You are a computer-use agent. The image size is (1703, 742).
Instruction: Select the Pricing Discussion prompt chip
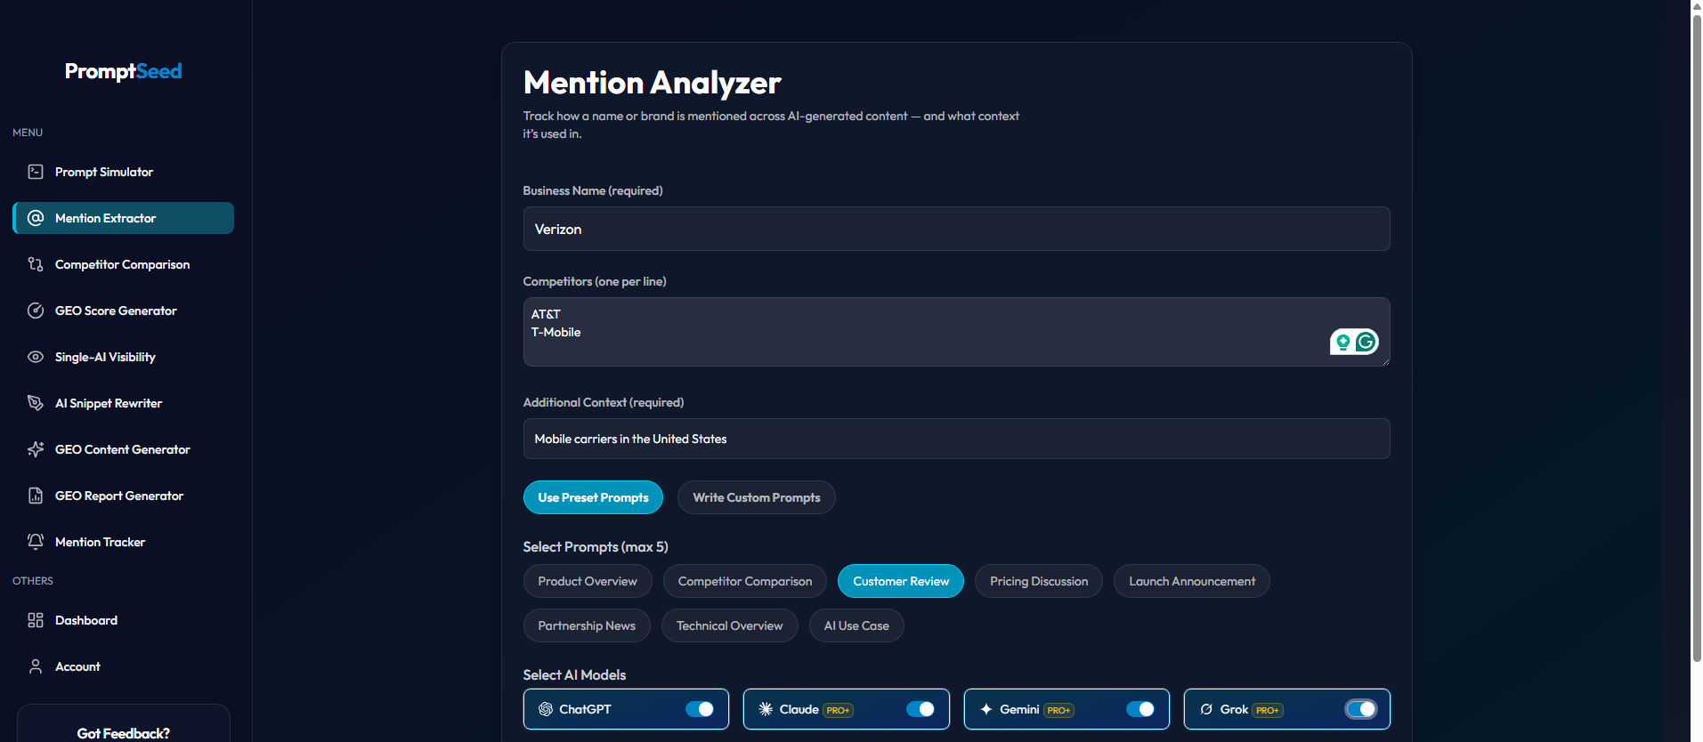pos(1039,581)
